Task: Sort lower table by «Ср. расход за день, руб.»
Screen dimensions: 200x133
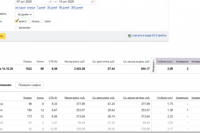Action: [x=136, y=98]
